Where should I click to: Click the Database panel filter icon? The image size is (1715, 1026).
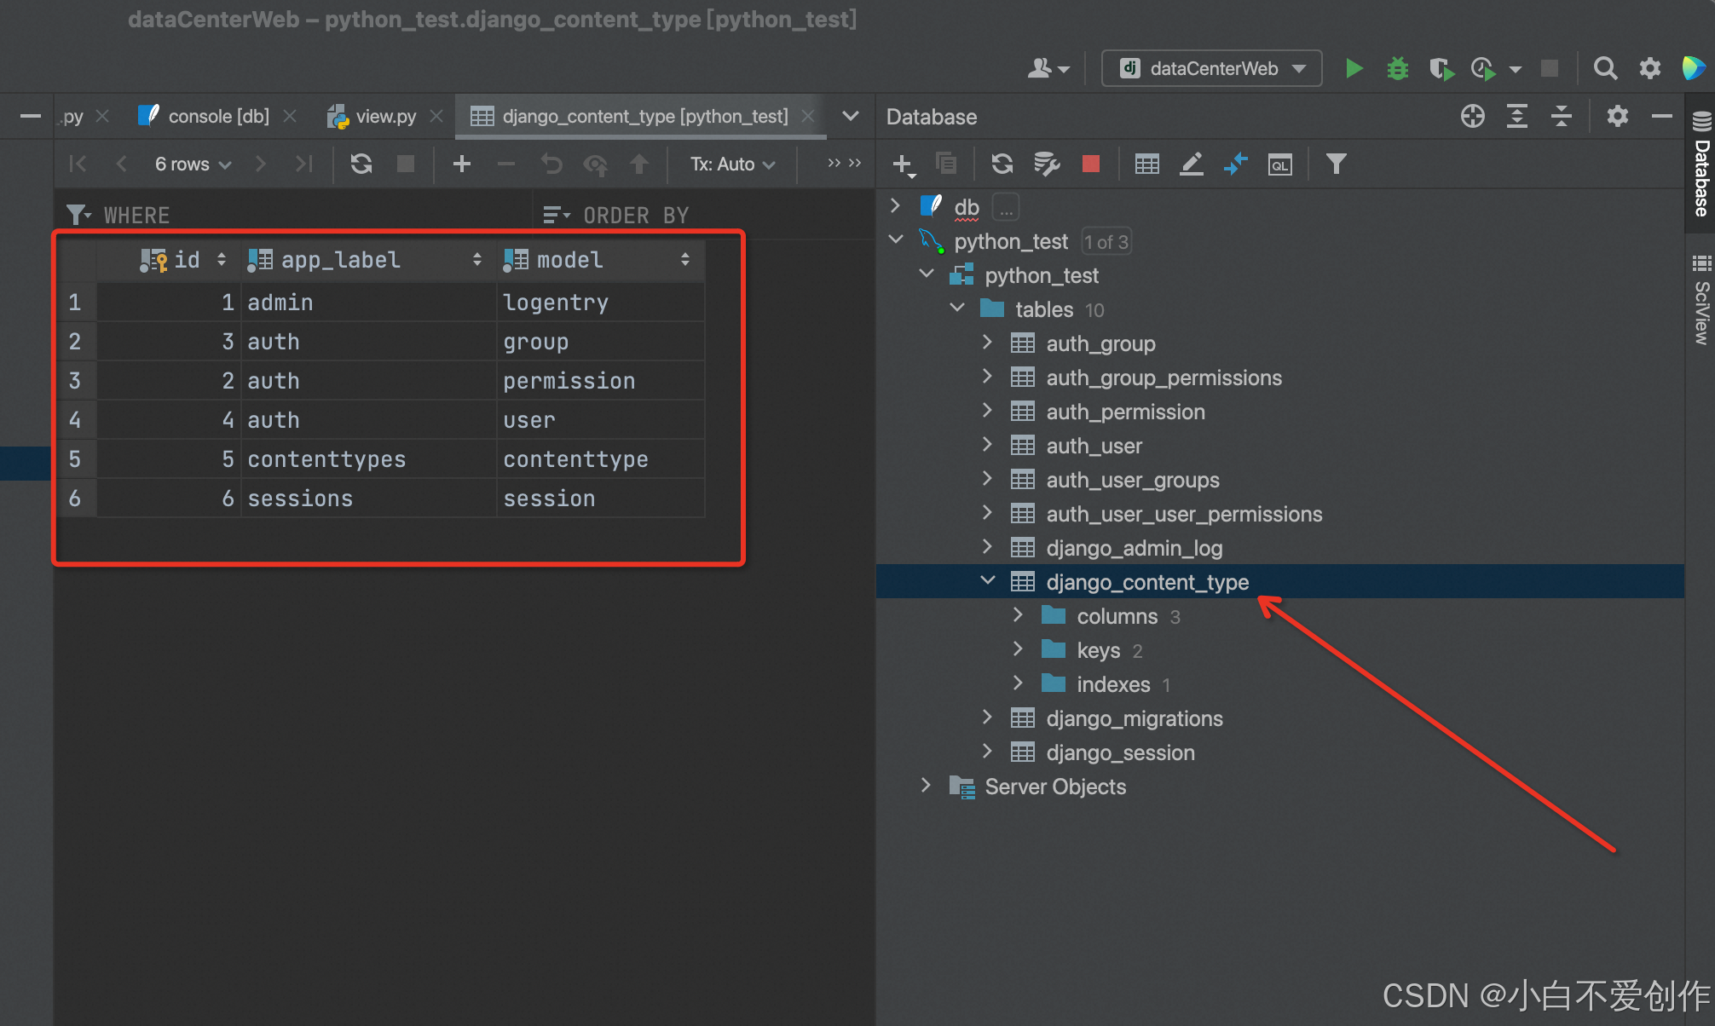(x=1336, y=164)
